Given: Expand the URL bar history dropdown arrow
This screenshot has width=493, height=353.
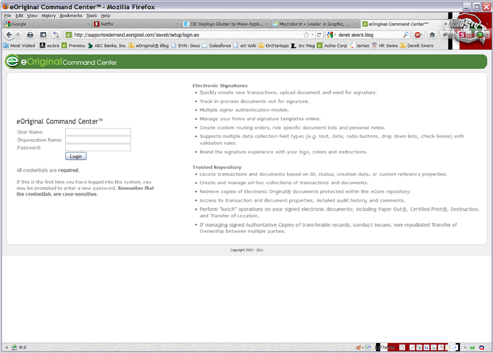Looking at the screenshot, I should tap(312, 35).
